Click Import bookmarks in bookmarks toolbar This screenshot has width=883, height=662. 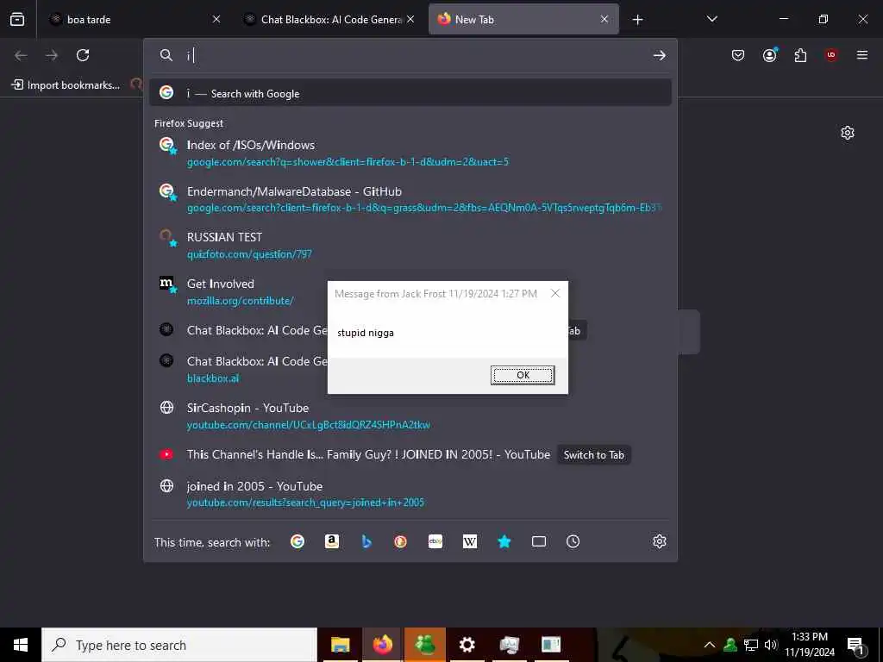[x=66, y=85]
